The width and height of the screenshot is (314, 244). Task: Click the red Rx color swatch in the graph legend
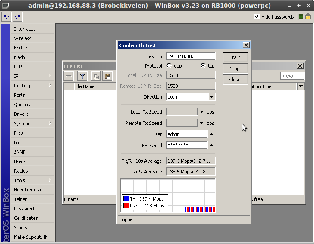click(x=126, y=205)
